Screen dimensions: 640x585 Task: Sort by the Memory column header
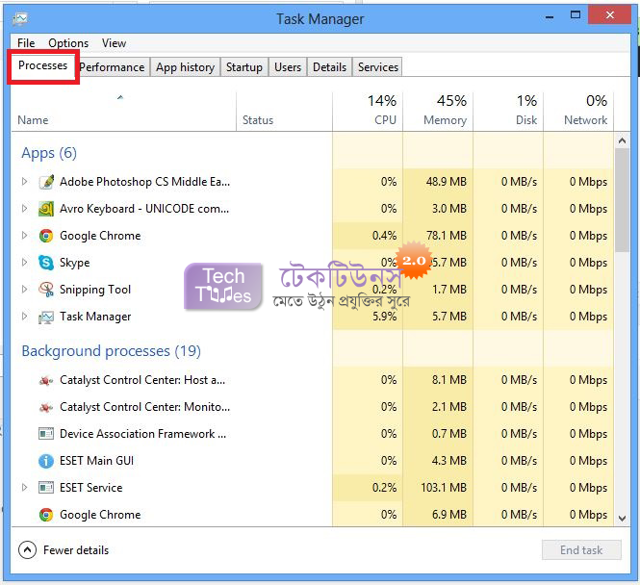pyautogui.click(x=438, y=112)
